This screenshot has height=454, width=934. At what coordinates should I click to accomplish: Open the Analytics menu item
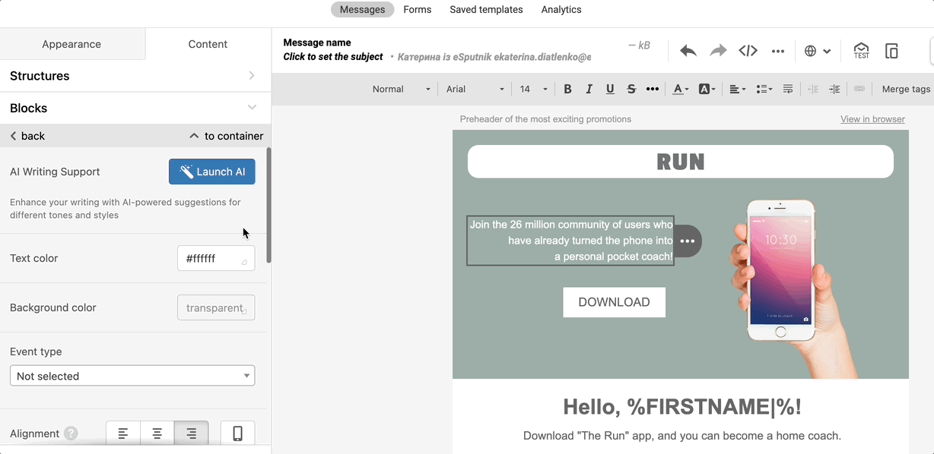561,9
